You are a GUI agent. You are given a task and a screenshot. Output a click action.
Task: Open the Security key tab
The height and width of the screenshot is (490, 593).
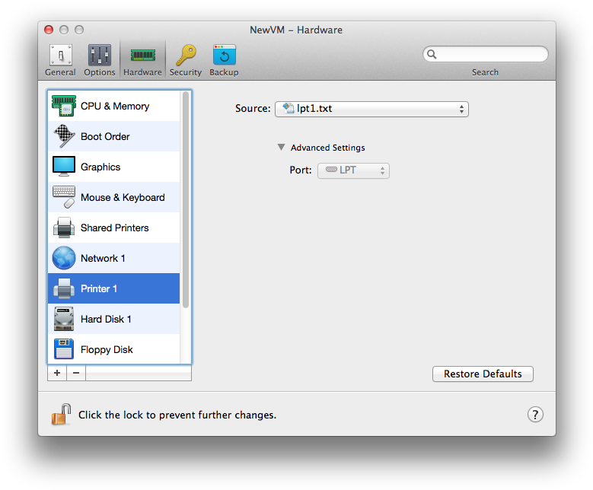(185, 60)
